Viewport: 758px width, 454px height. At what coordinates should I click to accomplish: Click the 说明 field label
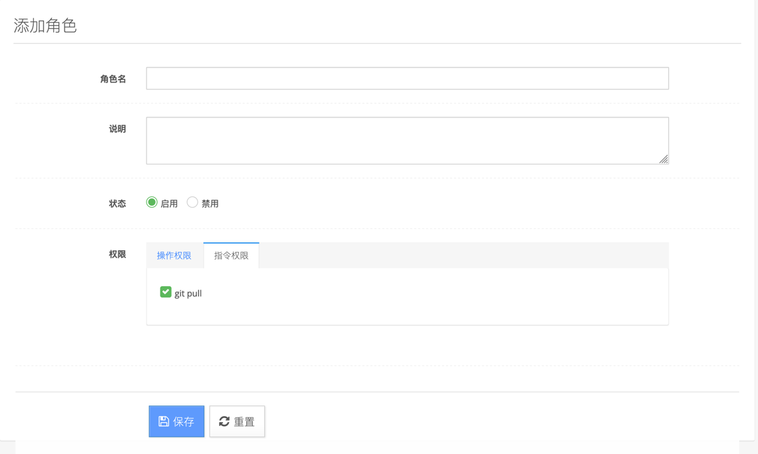coord(117,129)
